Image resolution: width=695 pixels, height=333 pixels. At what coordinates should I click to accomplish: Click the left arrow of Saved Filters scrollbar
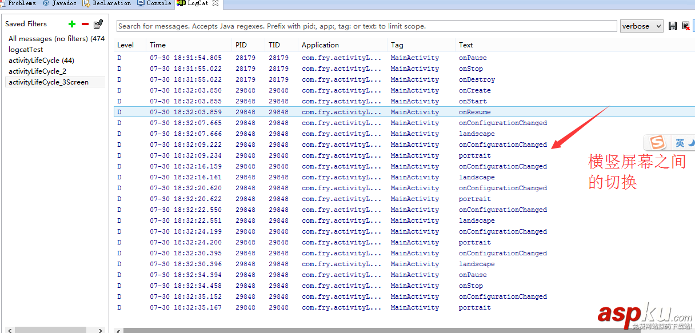(x=10, y=330)
